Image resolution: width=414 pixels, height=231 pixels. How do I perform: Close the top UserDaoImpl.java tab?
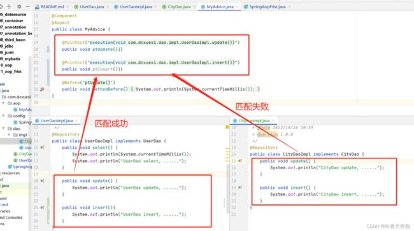tap(155, 6)
